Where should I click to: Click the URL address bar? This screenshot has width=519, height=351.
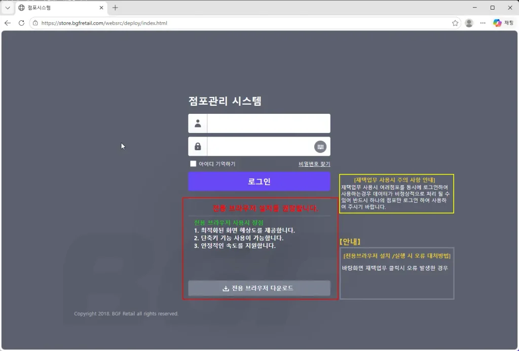(245, 23)
